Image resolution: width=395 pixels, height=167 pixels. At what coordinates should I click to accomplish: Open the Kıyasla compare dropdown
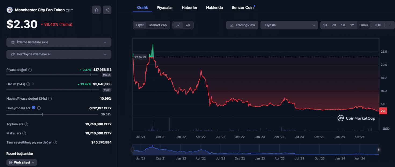pyautogui.click(x=289, y=25)
